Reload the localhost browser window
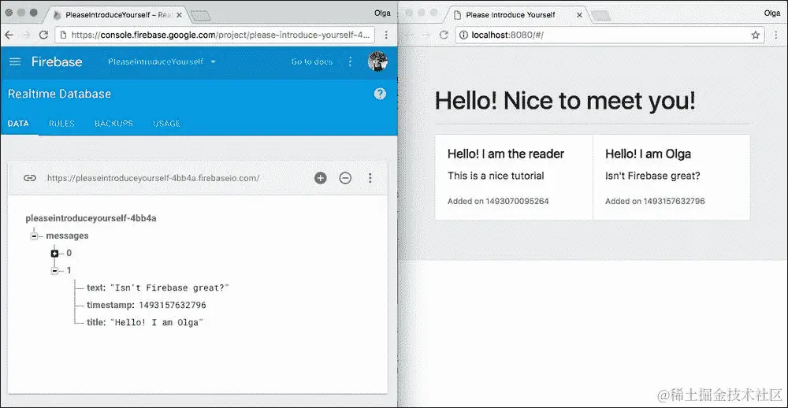The height and width of the screenshot is (408, 788). pyautogui.click(x=444, y=35)
